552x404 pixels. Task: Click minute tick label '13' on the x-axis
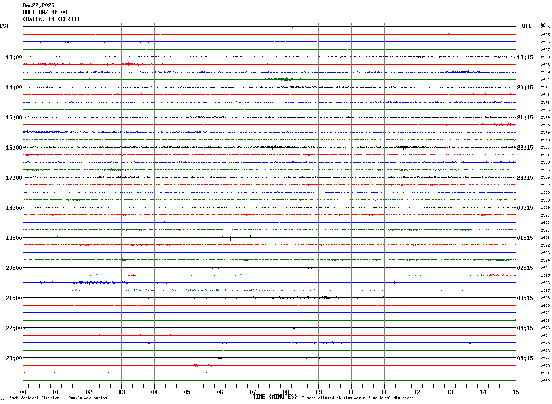(450, 392)
